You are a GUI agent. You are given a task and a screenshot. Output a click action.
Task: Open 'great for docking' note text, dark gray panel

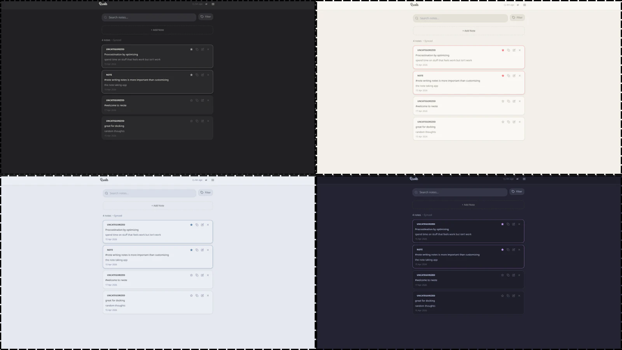[114, 126]
